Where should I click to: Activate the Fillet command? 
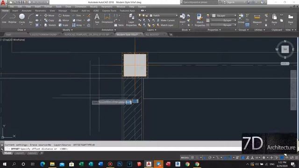[x=77, y=20]
